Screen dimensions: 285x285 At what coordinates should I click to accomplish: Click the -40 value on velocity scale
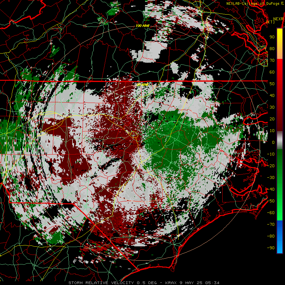tap(271, 189)
